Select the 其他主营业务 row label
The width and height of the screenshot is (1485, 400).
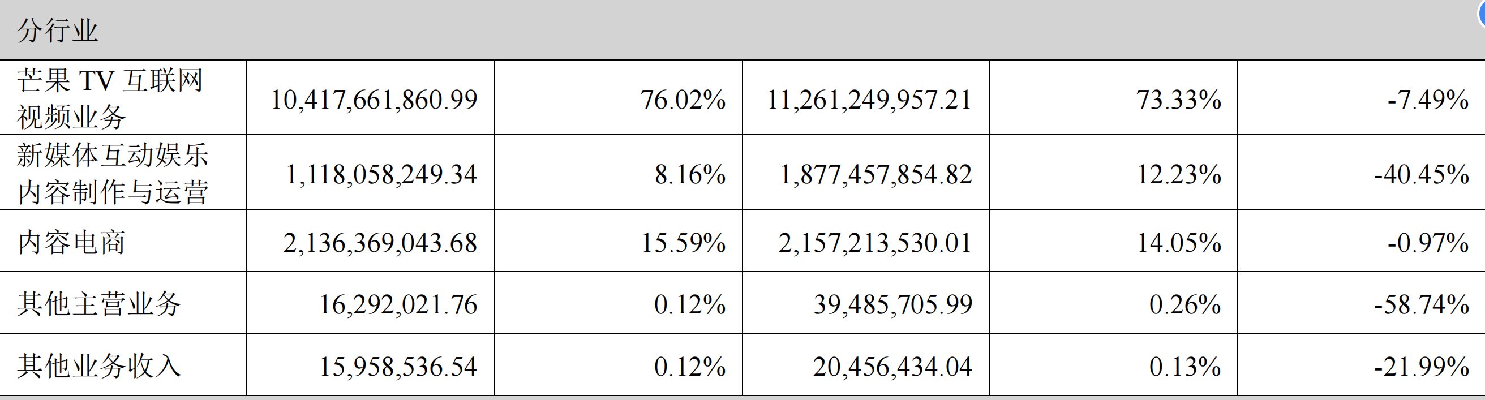coord(98,304)
